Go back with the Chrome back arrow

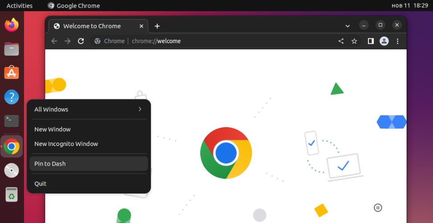click(54, 41)
